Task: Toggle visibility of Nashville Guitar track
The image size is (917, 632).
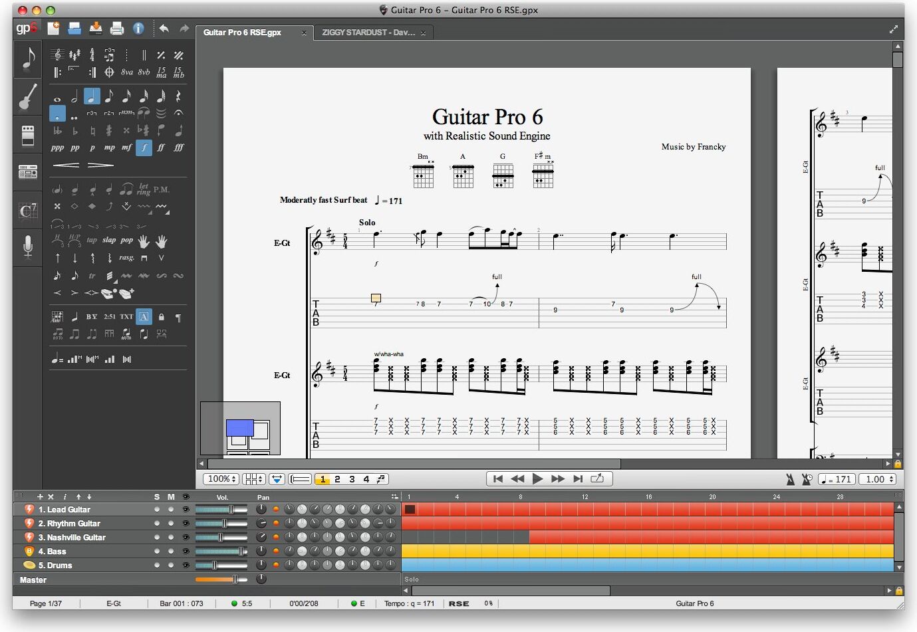Action: coord(186,538)
